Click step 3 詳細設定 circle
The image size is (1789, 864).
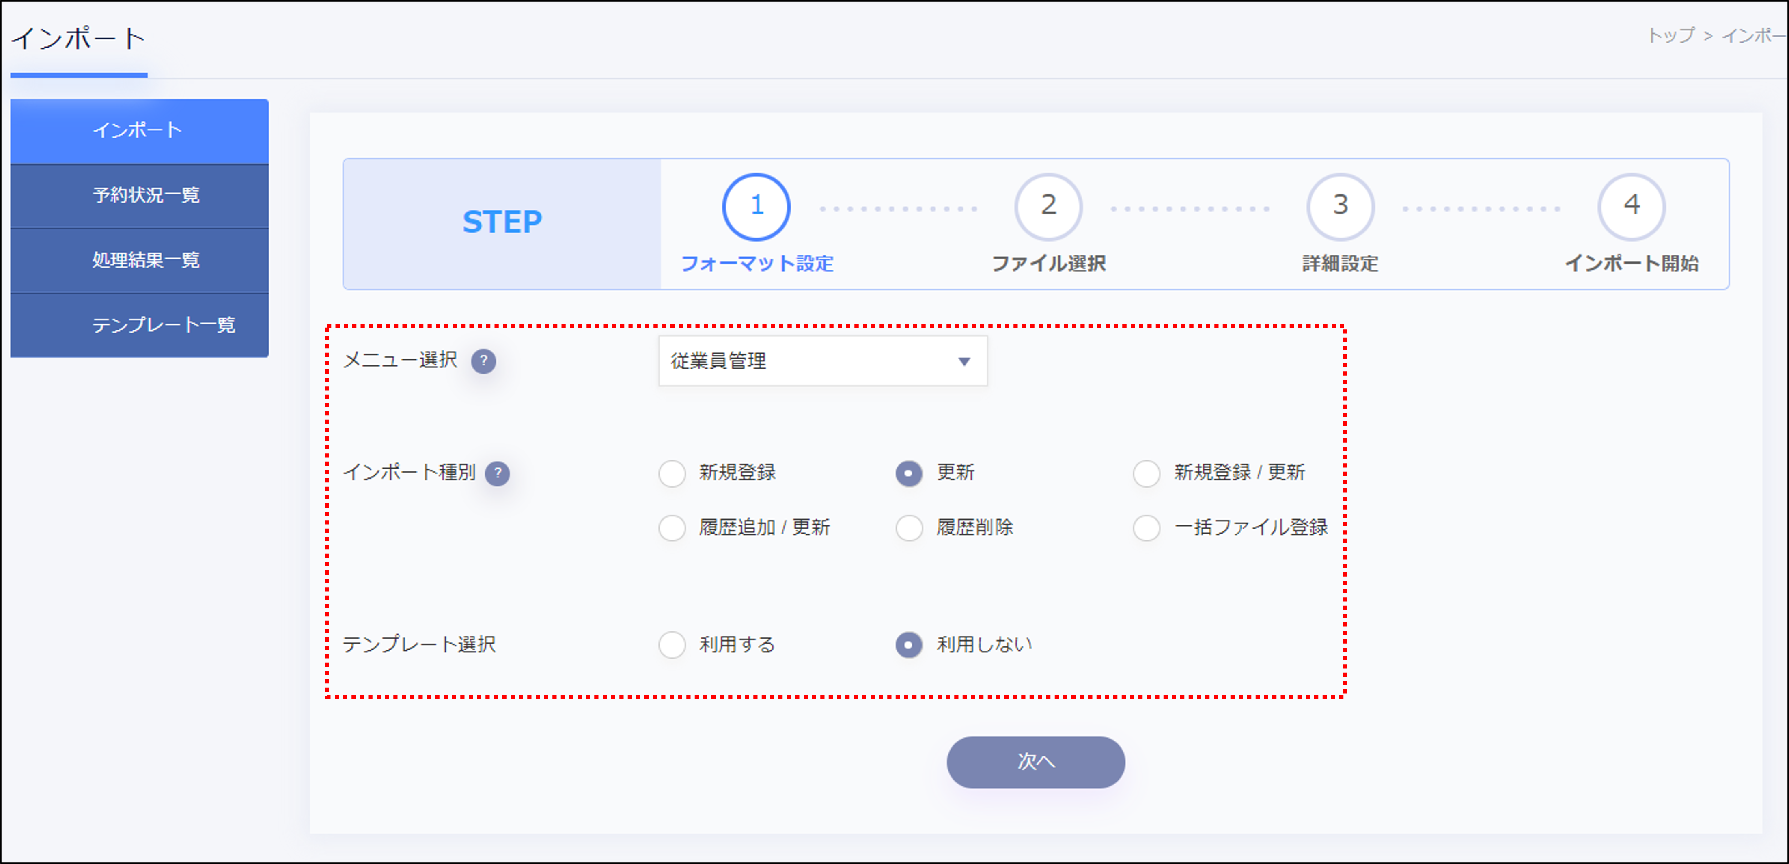point(1339,205)
